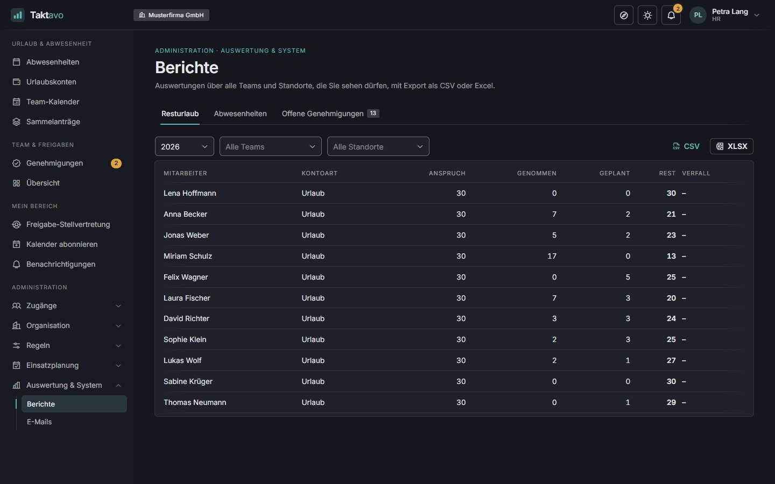The height and width of the screenshot is (484, 775).
Task: Click the Taktavo logo icon
Action: pos(18,15)
